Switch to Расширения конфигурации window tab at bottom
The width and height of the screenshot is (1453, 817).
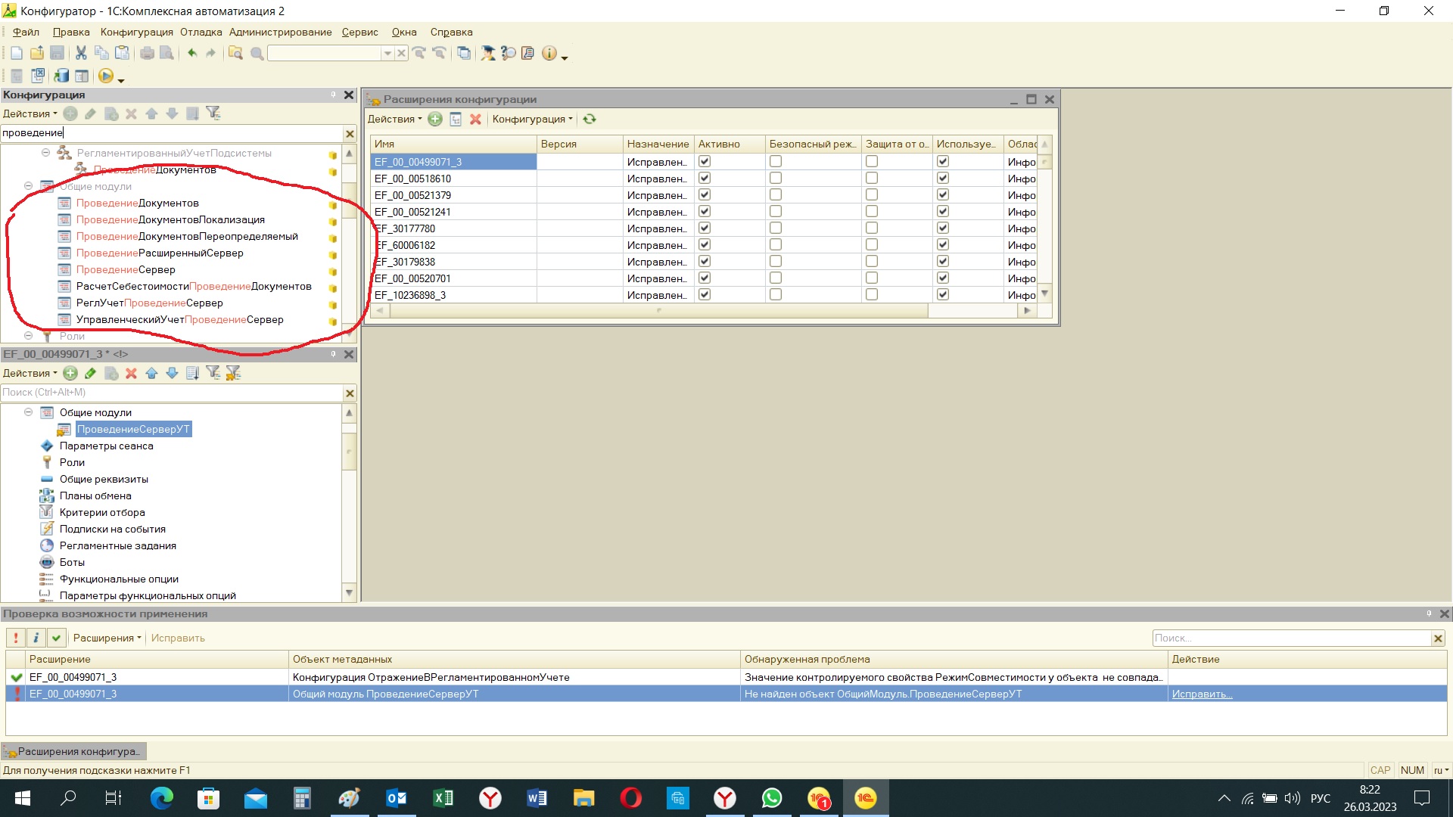[x=73, y=751]
